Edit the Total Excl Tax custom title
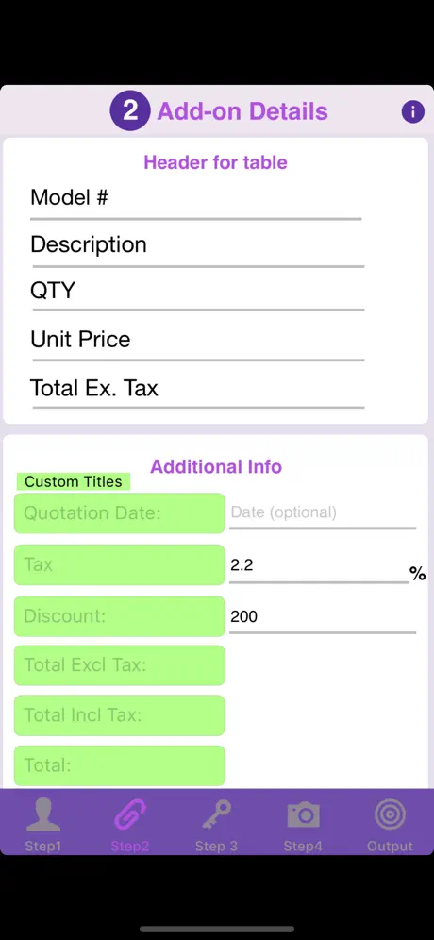Screen dimensions: 434x940 tap(119, 665)
